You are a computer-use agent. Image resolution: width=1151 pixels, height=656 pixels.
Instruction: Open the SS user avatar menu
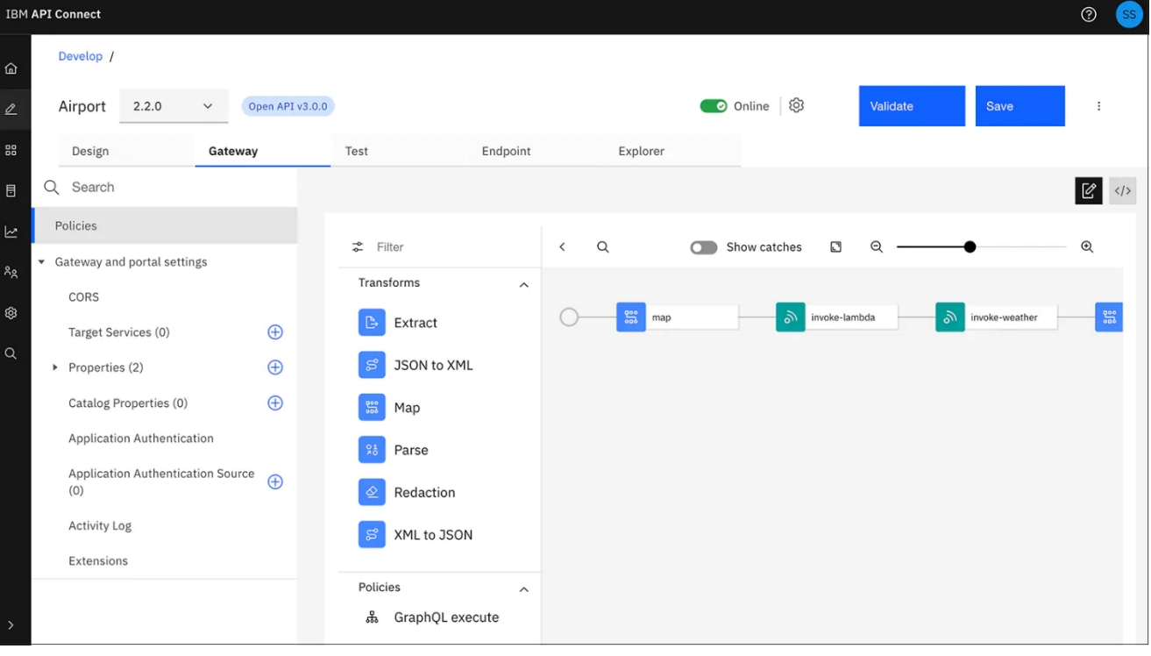1129,14
